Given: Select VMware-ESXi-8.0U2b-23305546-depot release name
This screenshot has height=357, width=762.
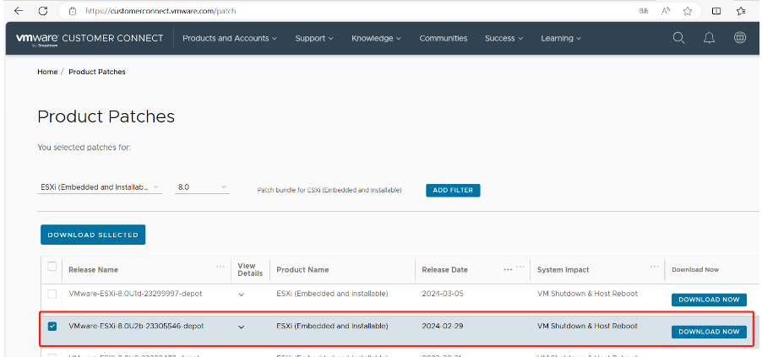Looking at the screenshot, I should click(x=136, y=326).
